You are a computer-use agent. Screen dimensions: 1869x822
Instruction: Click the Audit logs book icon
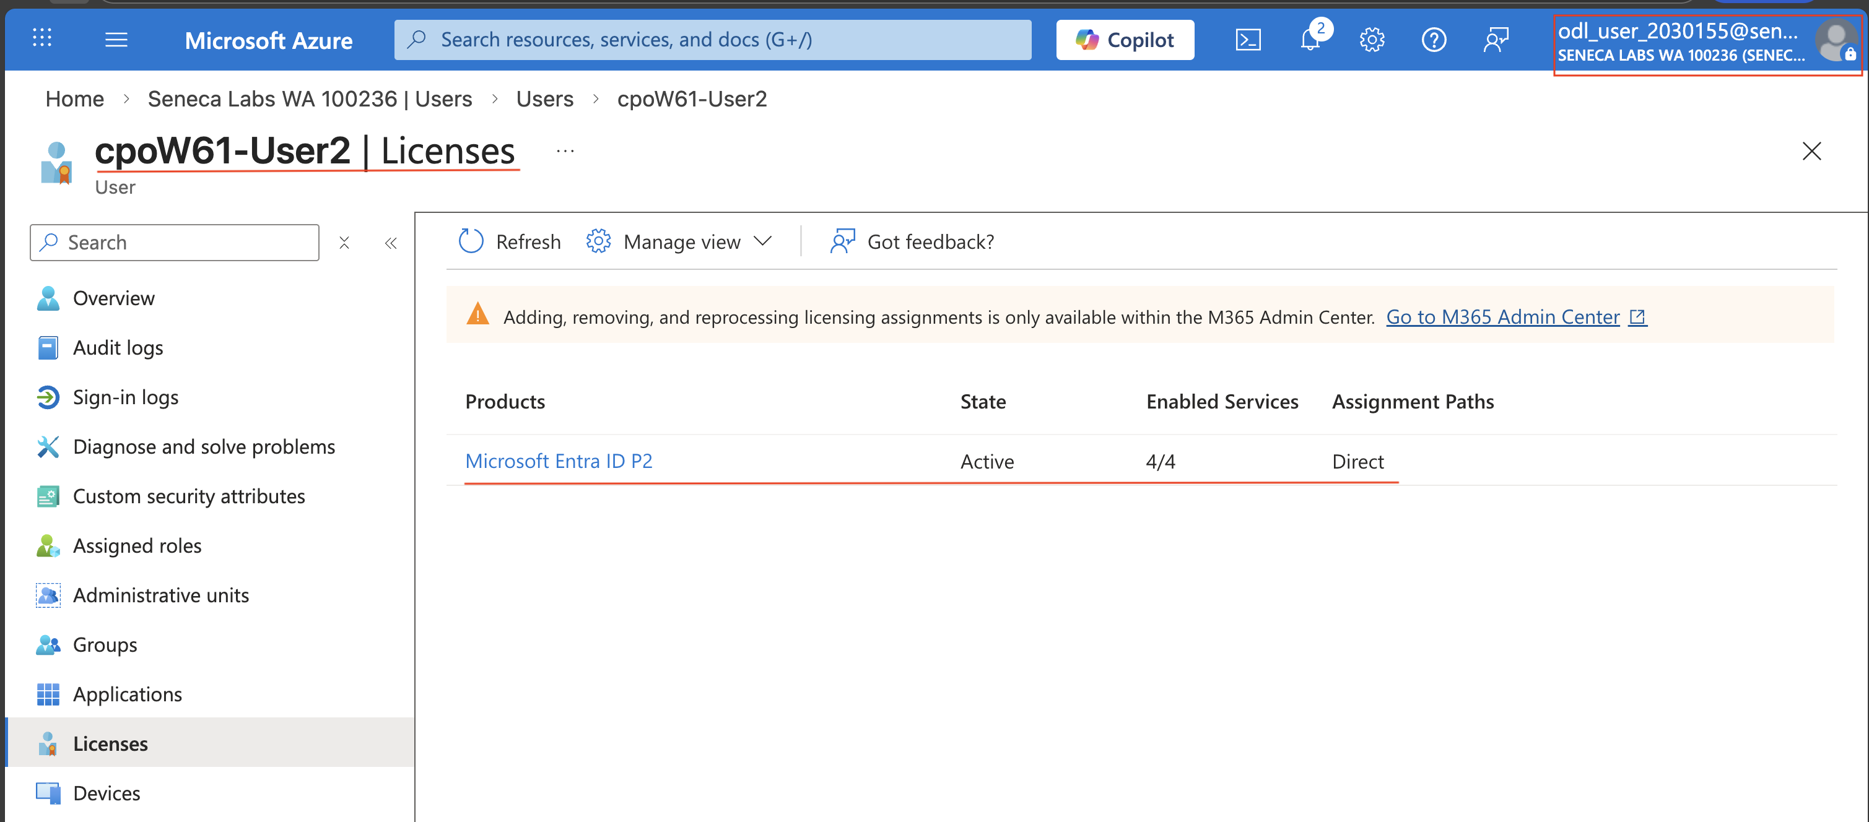pos(48,348)
